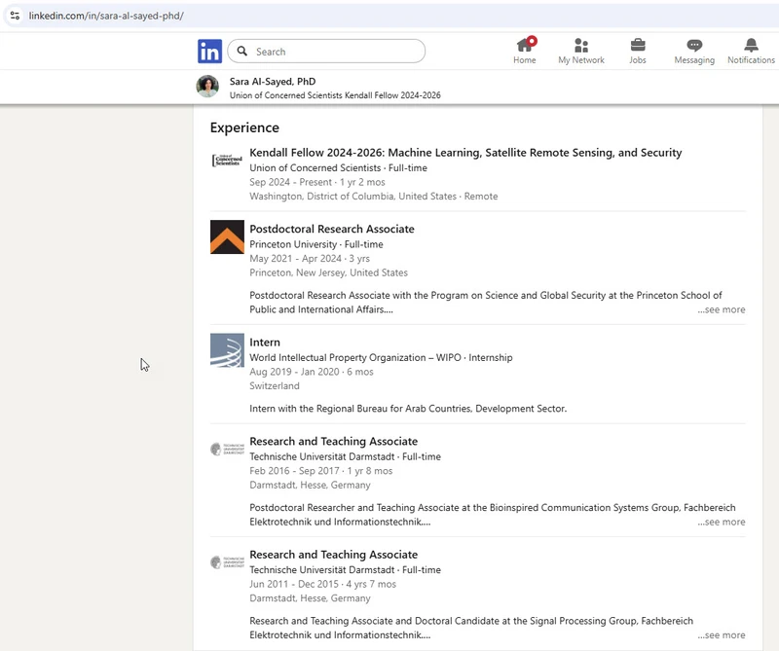Click the Switzerland location text

click(275, 386)
